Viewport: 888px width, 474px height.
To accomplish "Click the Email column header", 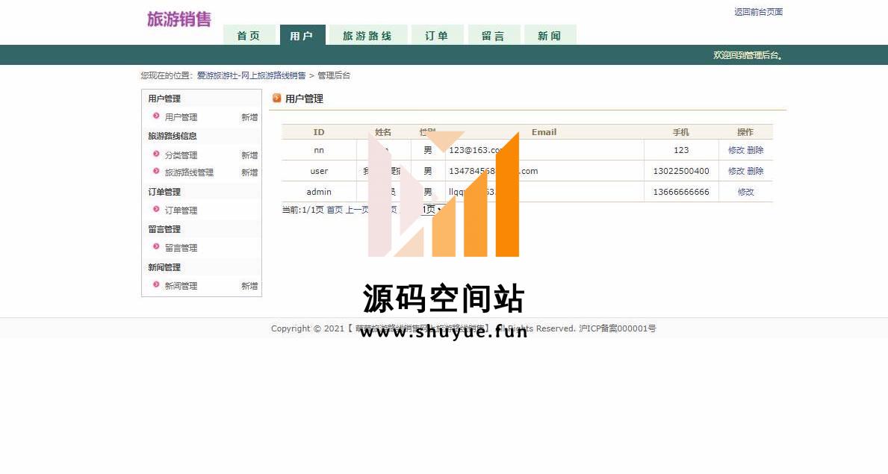I will click(544, 132).
